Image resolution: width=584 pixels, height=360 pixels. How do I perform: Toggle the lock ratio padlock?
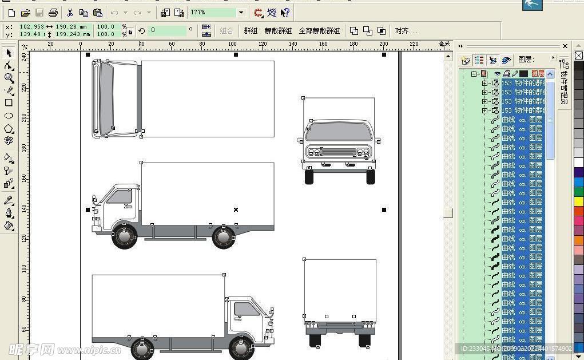point(130,32)
